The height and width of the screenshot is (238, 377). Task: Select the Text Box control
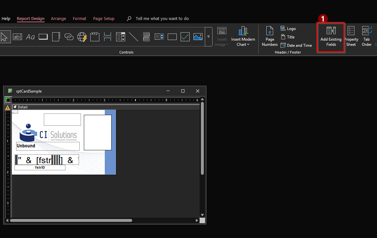pyautogui.click(x=17, y=37)
